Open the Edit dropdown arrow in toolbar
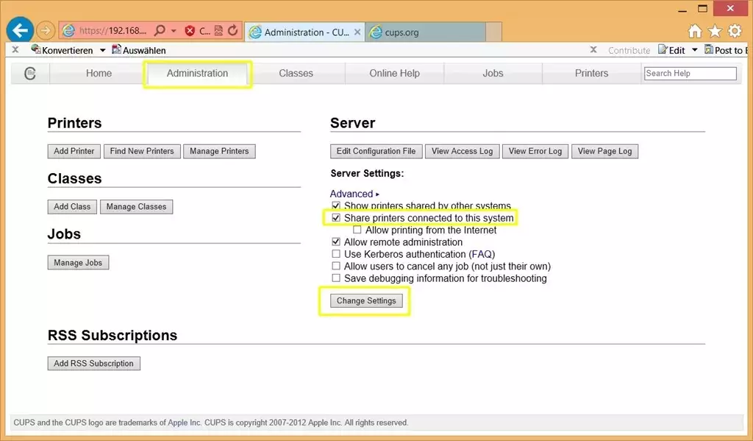 coord(695,51)
